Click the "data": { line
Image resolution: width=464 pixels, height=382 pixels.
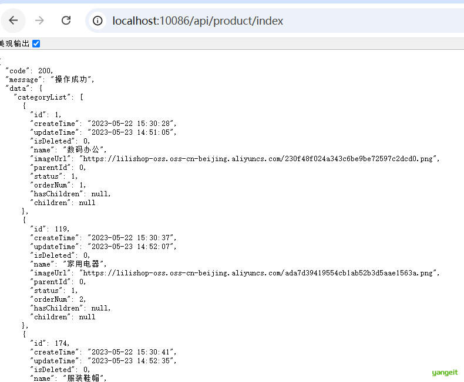(24, 88)
